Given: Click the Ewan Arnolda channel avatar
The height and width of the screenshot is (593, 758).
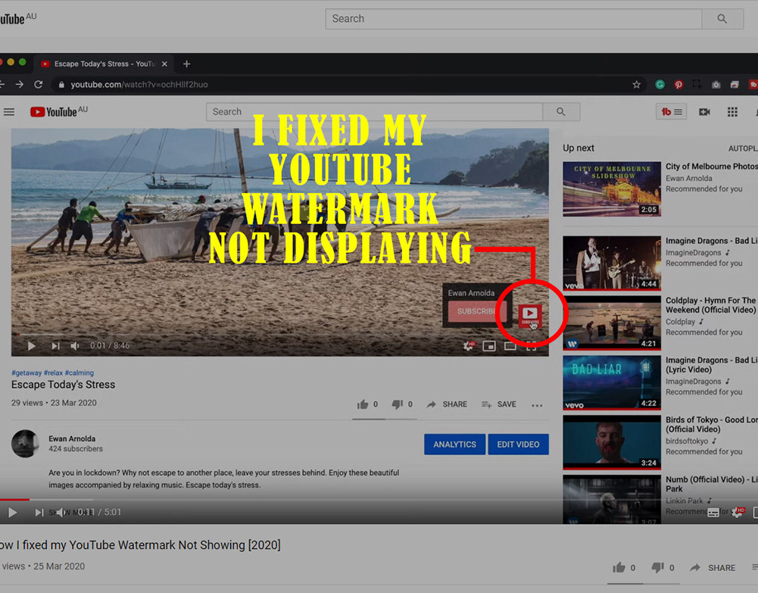Looking at the screenshot, I should 25,444.
